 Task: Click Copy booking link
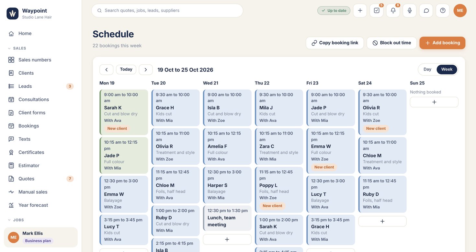click(335, 43)
